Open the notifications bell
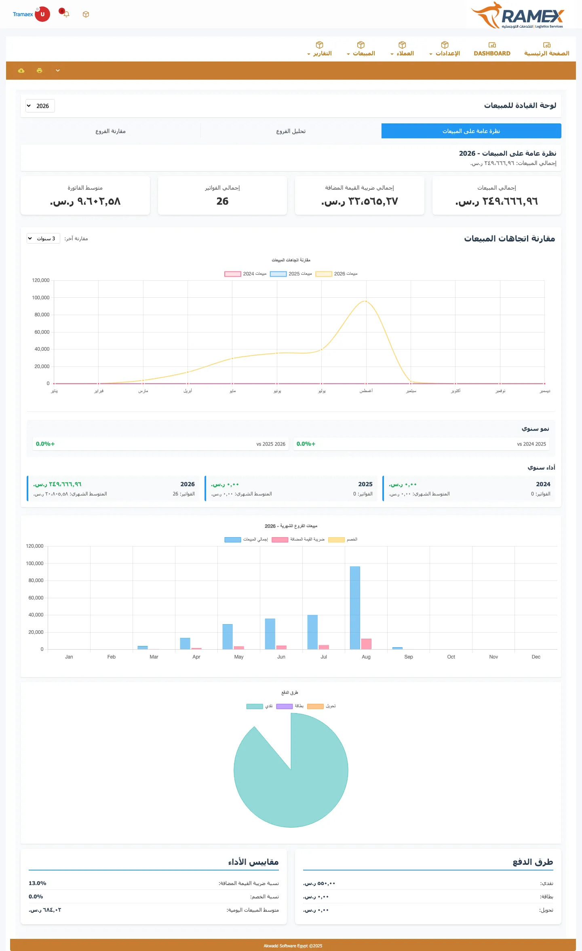Screen dimensions: 582x951 [67, 15]
